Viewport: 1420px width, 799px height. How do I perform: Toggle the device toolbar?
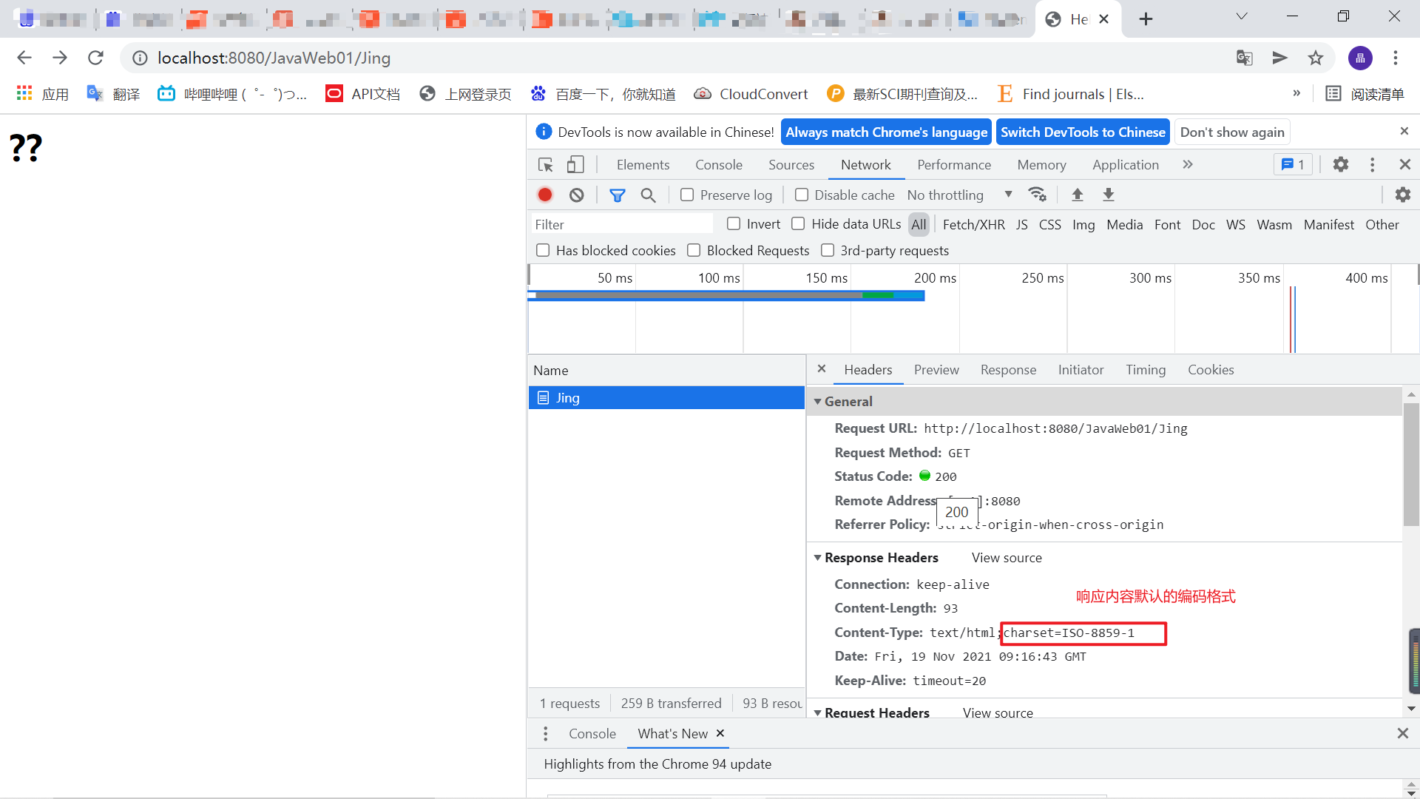pyautogui.click(x=576, y=164)
